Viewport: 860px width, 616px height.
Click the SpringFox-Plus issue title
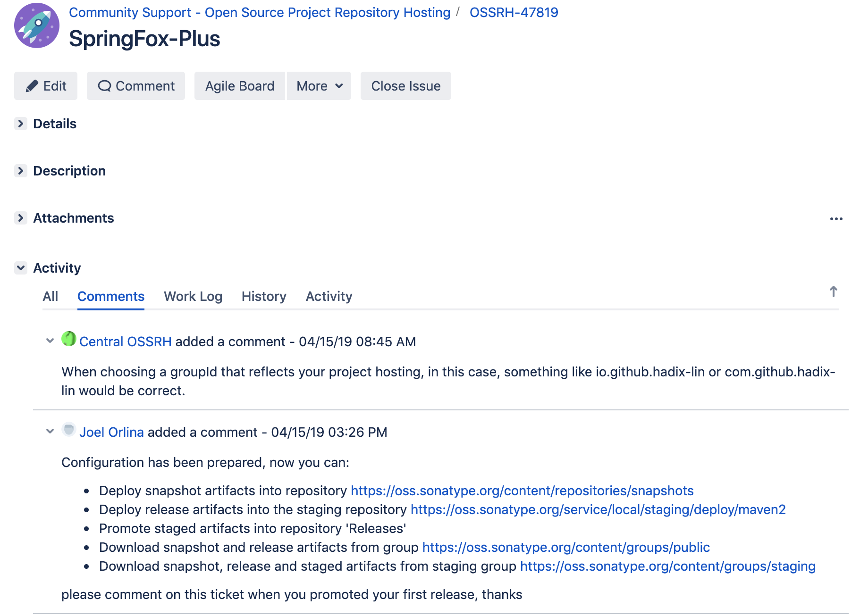point(144,39)
